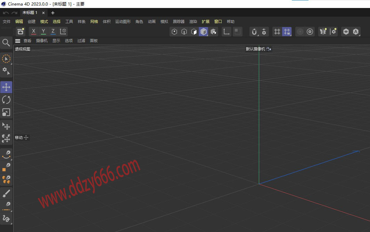Open the 创建 menu
The image size is (370, 232).
(x=32, y=22)
